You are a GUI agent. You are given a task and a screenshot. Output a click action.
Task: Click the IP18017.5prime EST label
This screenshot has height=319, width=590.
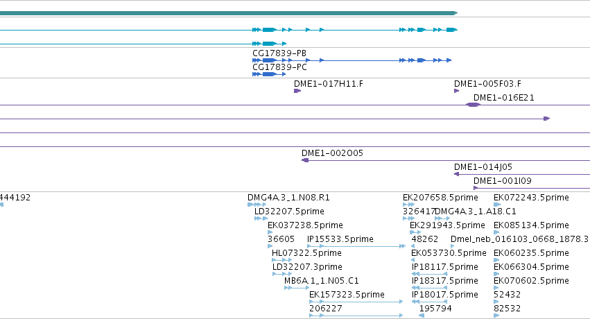pos(445,295)
